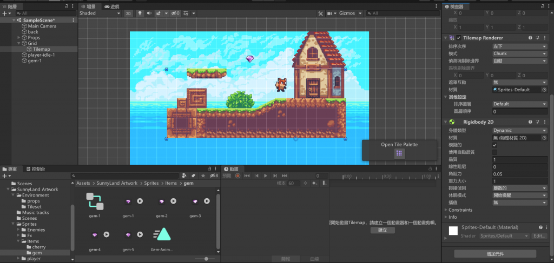The width and height of the screenshot is (554, 263).
Task: Click 圖層順序 order in layer field
Action: click(x=520, y=111)
